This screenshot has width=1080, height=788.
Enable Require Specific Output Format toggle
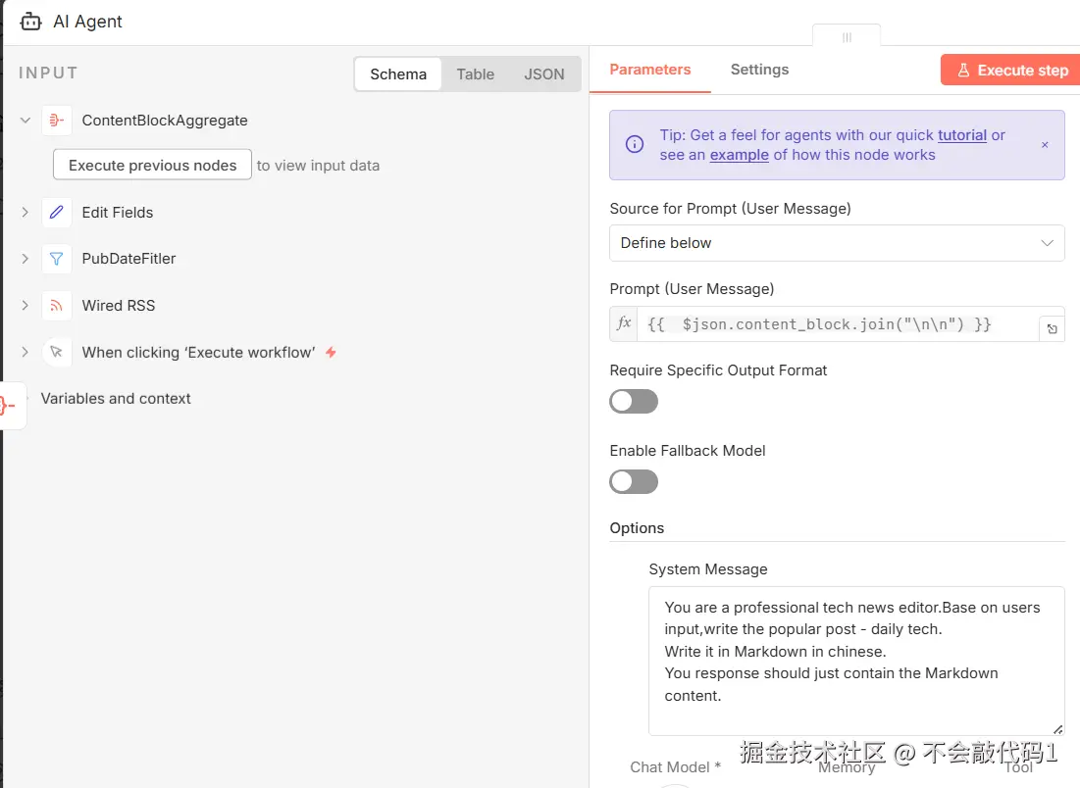pyautogui.click(x=634, y=401)
